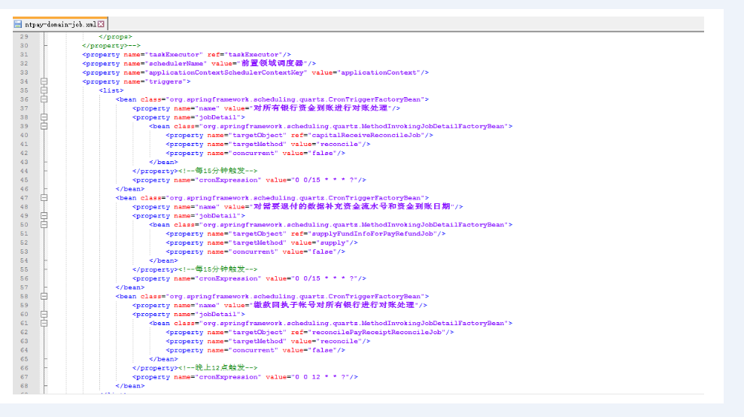Viewport: 744px width, 417px height.
Task: Click the "false" value on line 53
Action: [x=323, y=251]
